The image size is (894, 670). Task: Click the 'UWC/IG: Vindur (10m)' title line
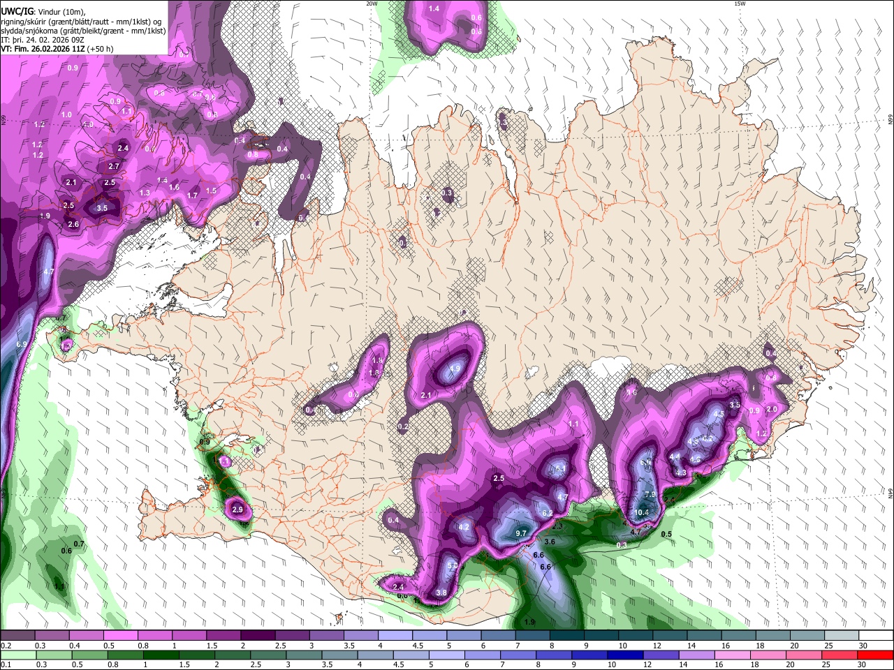pyautogui.click(x=43, y=11)
